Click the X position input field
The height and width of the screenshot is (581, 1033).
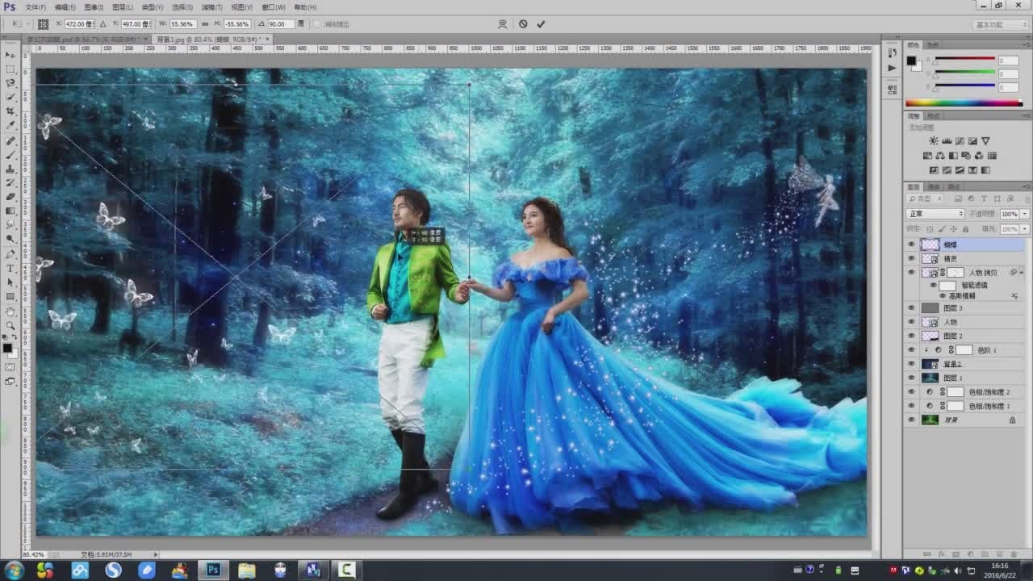[x=79, y=24]
